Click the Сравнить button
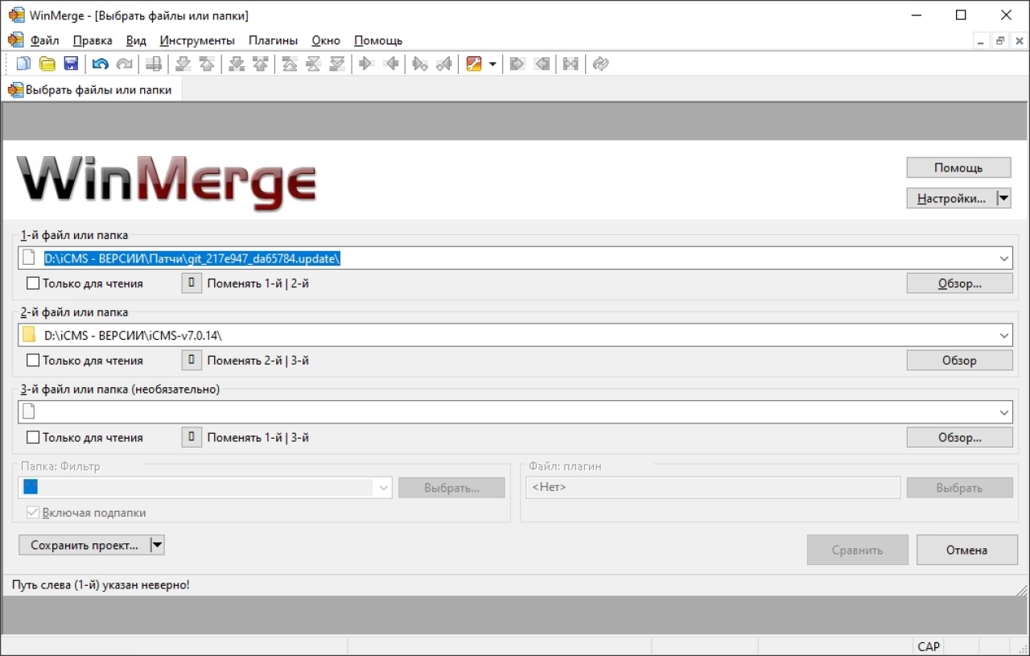The height and width of the screenshot is (656, 1030). tap(857, 551)
